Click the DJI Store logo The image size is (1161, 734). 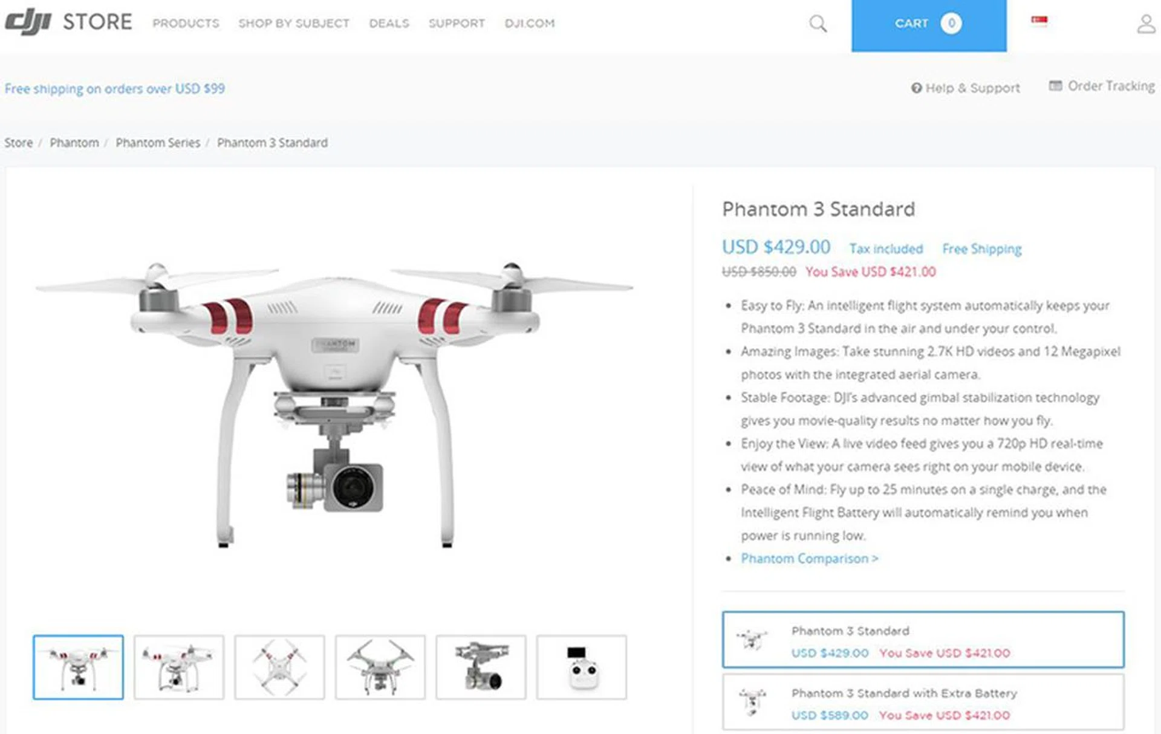[68, 22]
